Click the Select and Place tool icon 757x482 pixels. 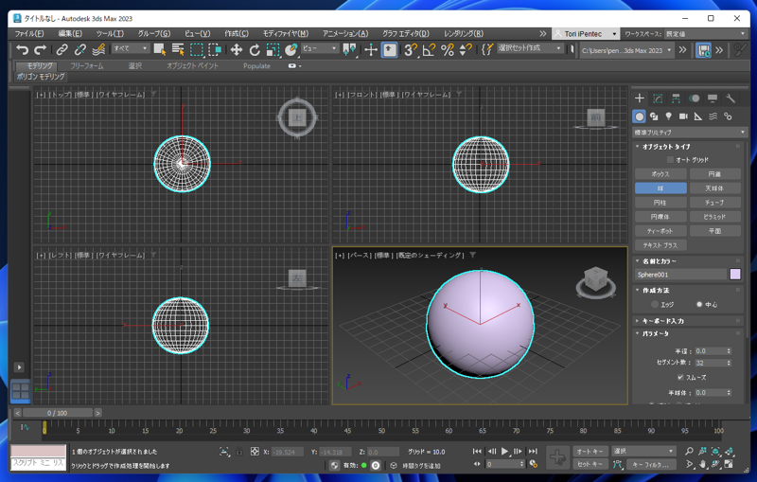tap(291, 49)
